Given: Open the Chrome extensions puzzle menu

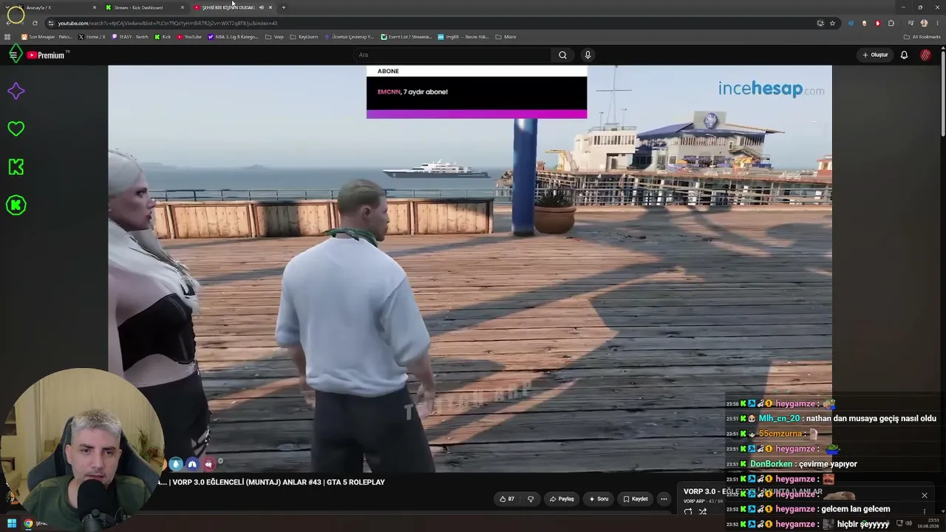Looking at the screenshot, I should 891,23.
